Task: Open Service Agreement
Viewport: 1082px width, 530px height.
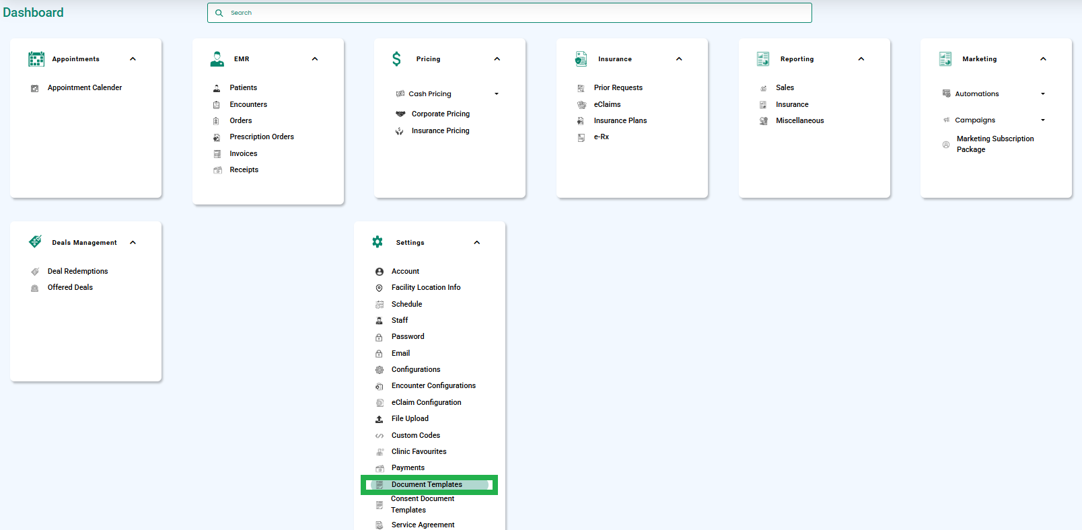Action: coord(423,525)
